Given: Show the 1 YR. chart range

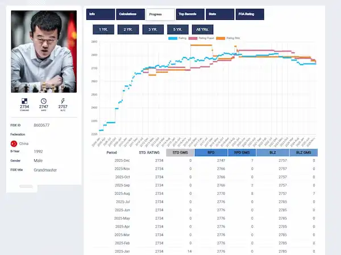Looking at the screenshot, I should pos(103,30).
